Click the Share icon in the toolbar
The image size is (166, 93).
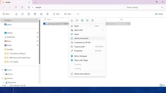(41, 14)
